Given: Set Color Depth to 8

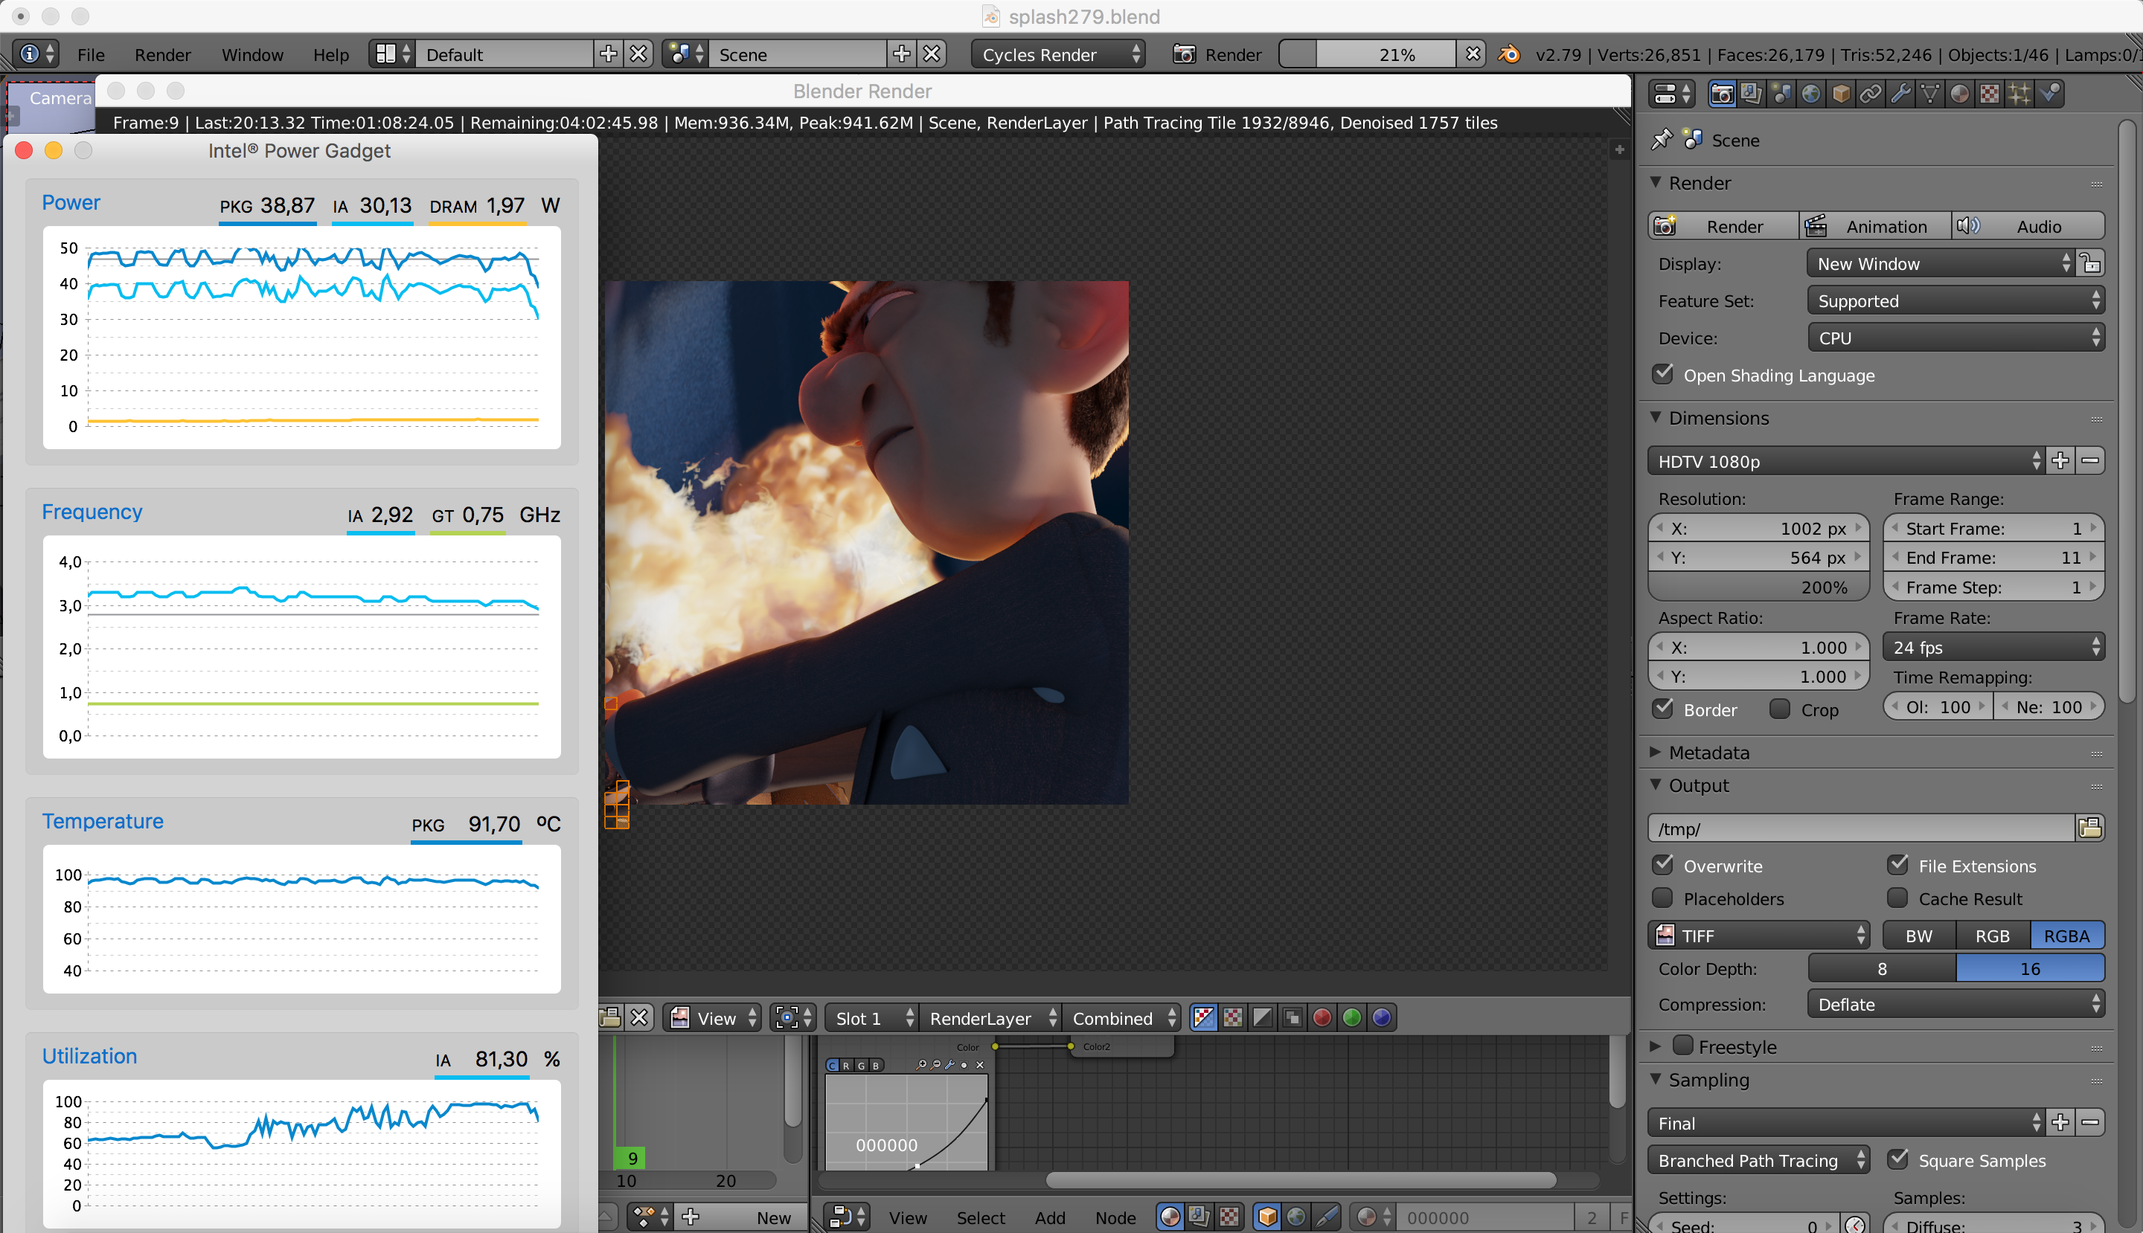Looking at the screenshot, I should (1882, 968).
